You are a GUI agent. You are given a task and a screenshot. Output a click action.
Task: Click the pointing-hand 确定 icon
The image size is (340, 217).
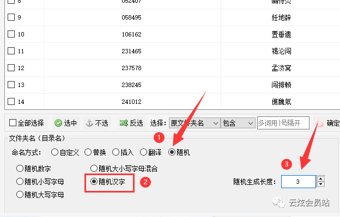[x=319, y=123]
